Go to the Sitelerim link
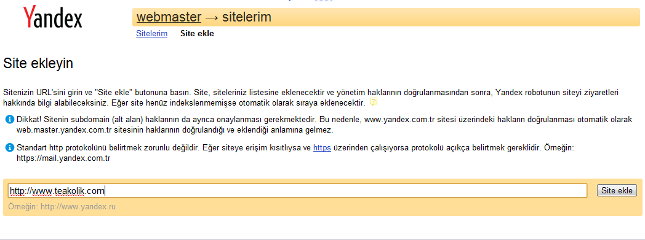Image resolution: width=645 pixels, height=240 pixels. point(151,34)
